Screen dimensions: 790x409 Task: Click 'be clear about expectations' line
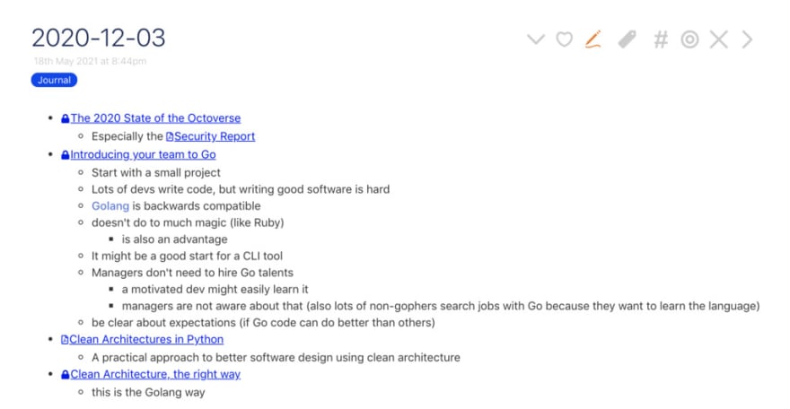(263, 323)
